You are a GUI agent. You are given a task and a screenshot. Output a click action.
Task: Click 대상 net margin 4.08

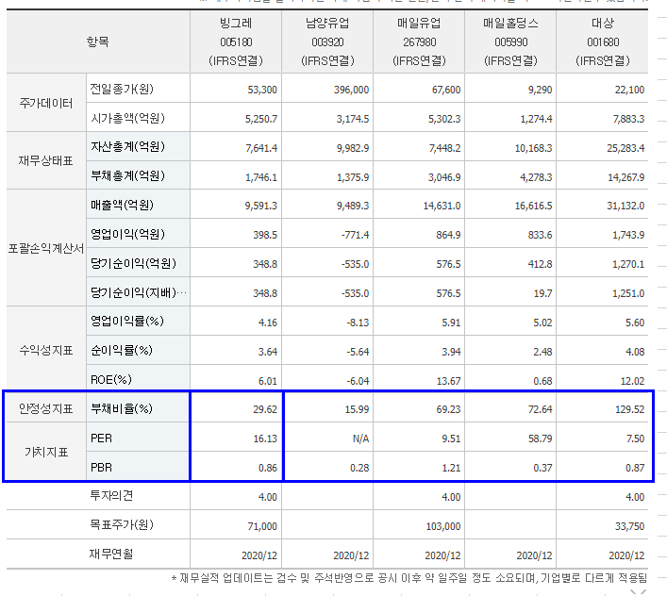pyautogui.click(x=635, y=352)
